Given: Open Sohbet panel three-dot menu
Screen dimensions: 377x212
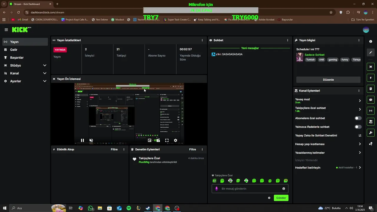Looking at the screenshot, I should click(x=288, y=40).
